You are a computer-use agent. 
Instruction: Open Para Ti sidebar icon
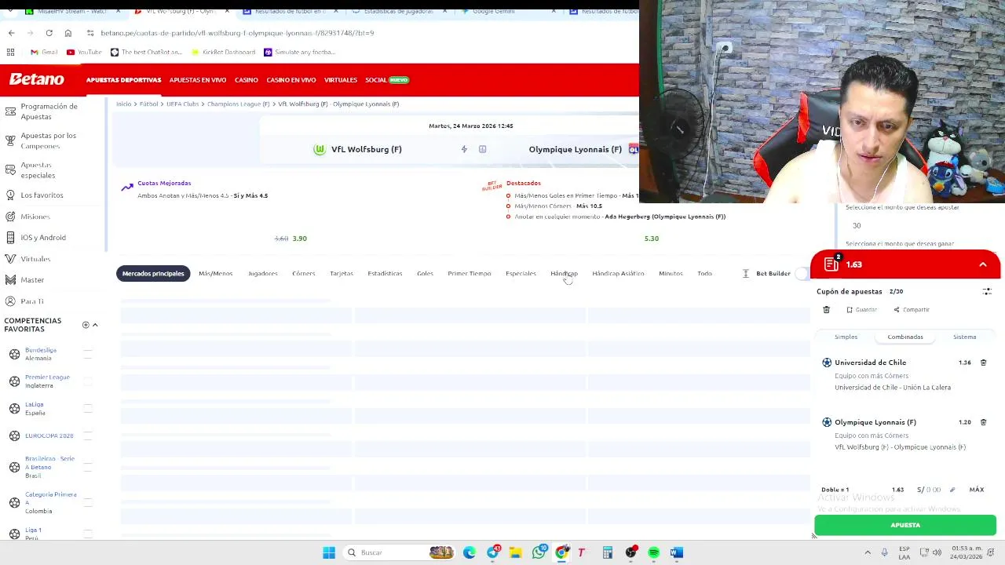point(10,301)
